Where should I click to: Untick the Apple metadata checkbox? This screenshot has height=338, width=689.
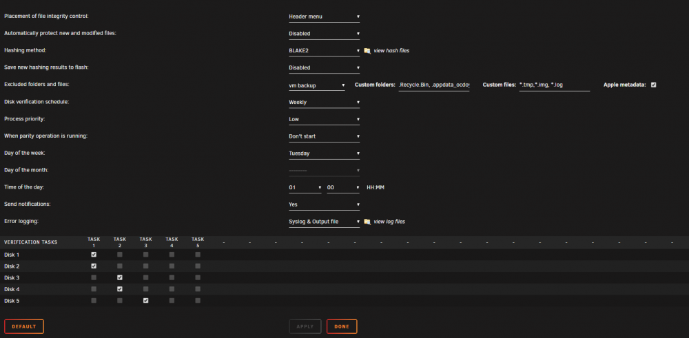653,85
